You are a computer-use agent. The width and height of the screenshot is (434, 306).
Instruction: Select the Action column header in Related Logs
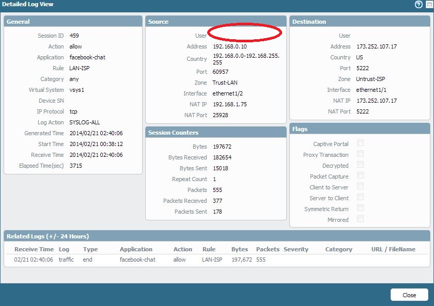pyautogui.click(x=183, y=249)
